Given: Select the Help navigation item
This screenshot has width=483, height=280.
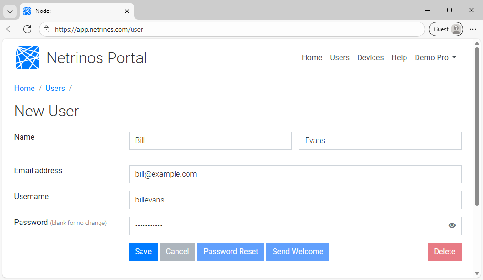Looking at the screenshot, I should [399, 57].
